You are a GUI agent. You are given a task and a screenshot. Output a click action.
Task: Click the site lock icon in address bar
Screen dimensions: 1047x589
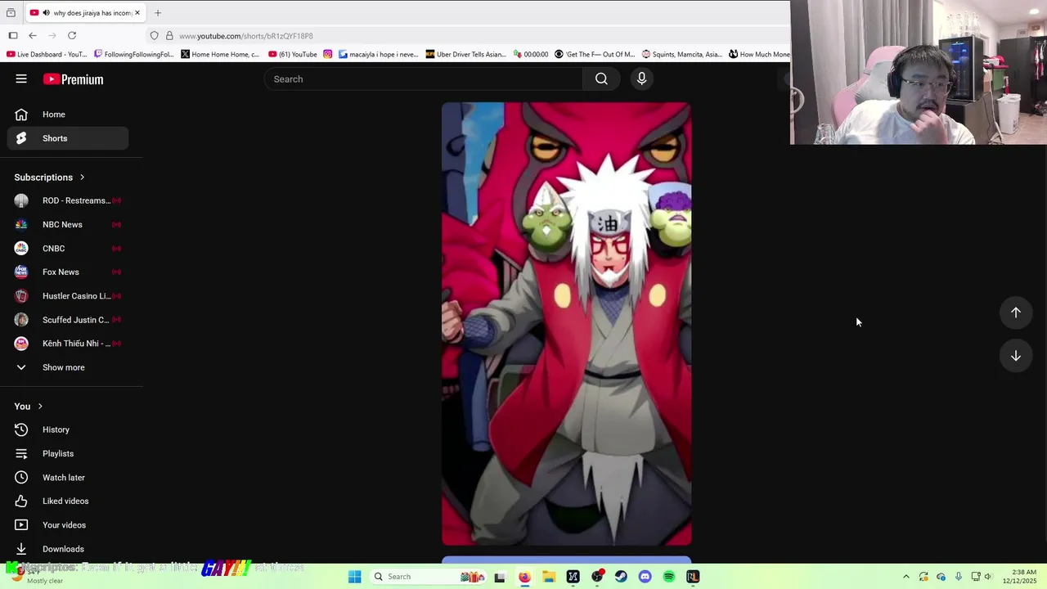pos(169,36)
